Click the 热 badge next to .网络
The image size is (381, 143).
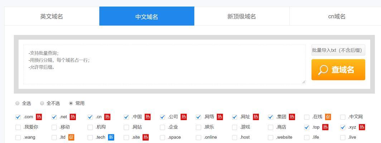220,117
